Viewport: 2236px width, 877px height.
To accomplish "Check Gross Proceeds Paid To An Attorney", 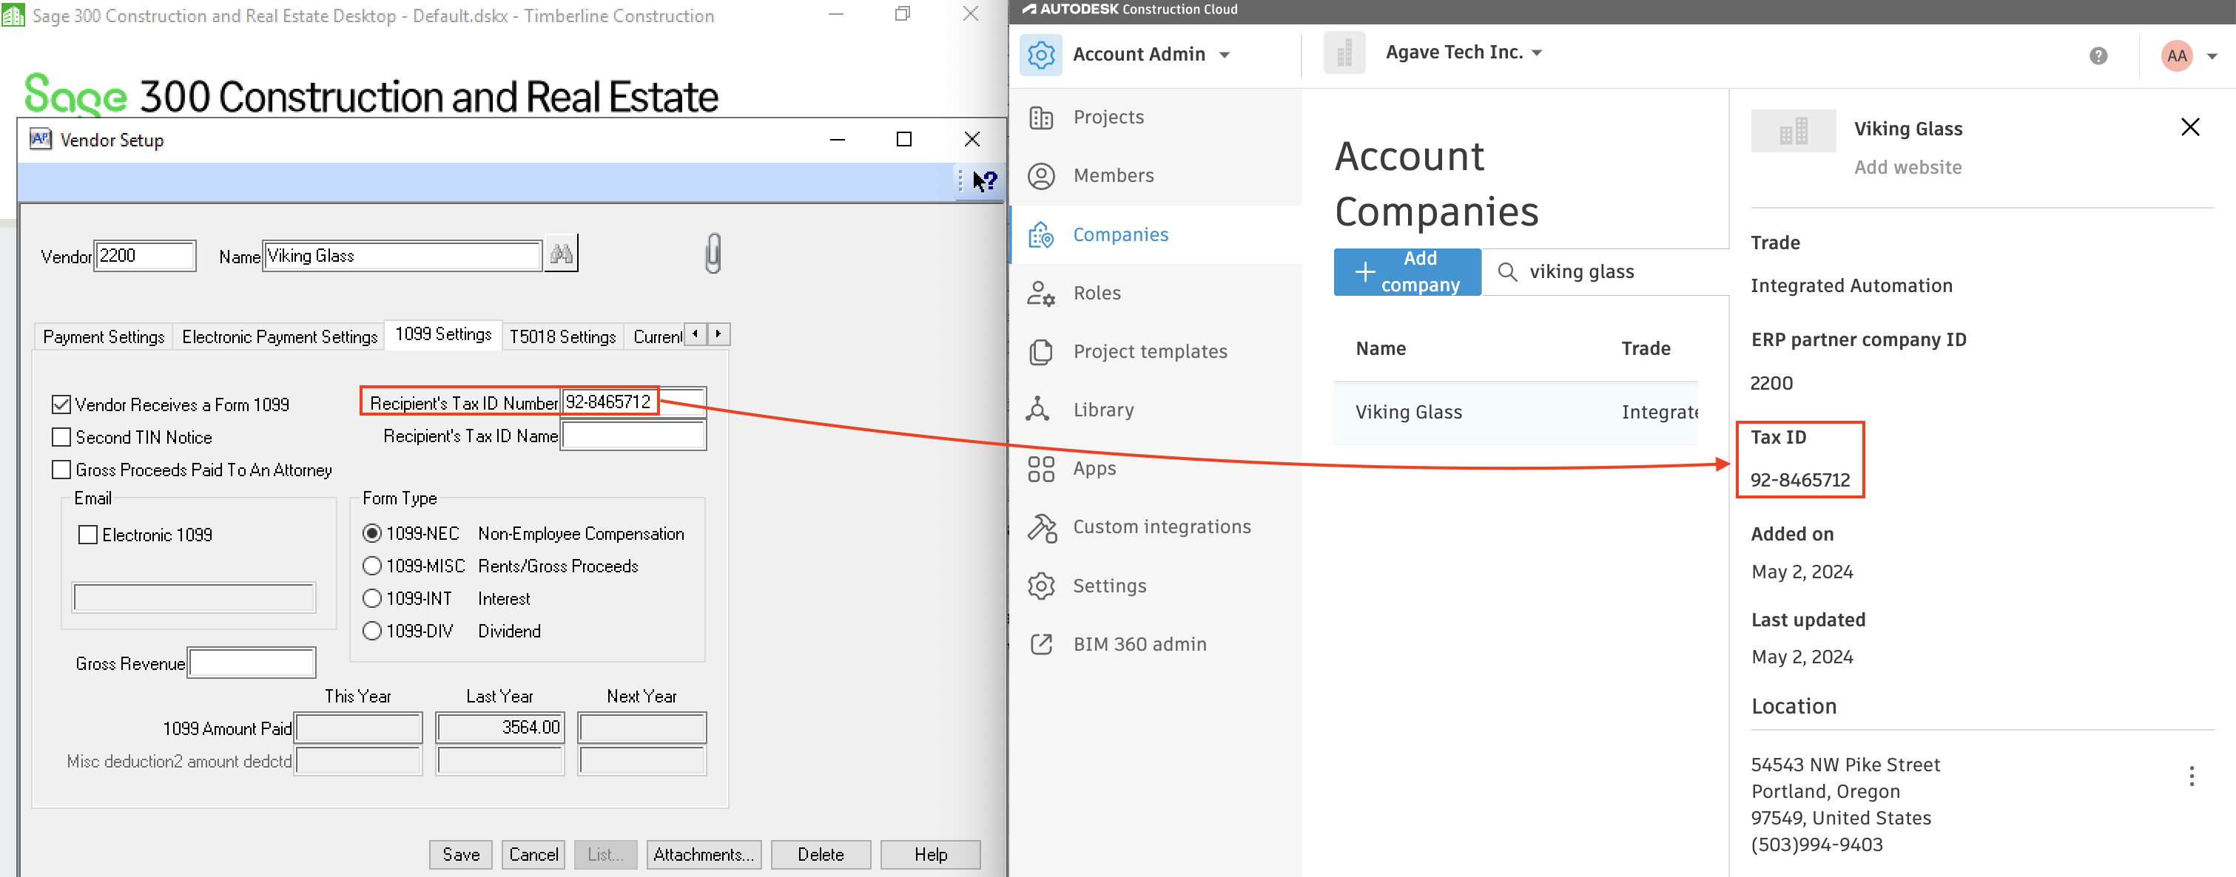I will tap(61, 470).
